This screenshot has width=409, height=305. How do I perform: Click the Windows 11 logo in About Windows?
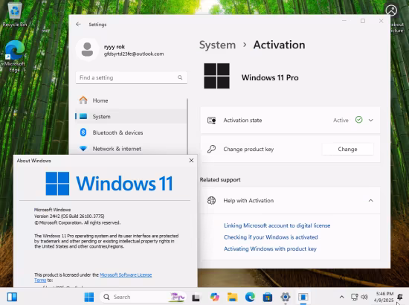[109, 184]
